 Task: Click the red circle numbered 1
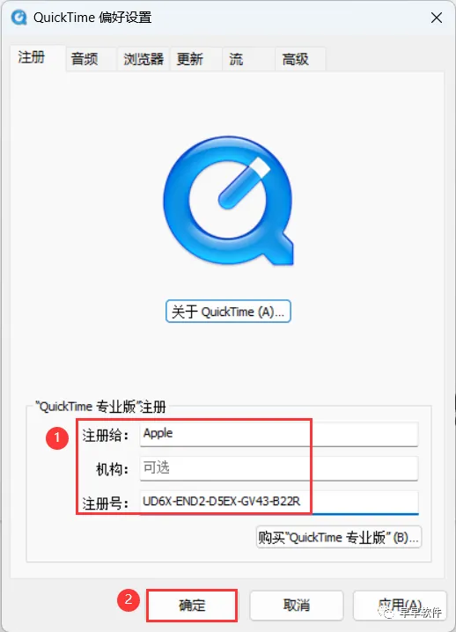57,437
